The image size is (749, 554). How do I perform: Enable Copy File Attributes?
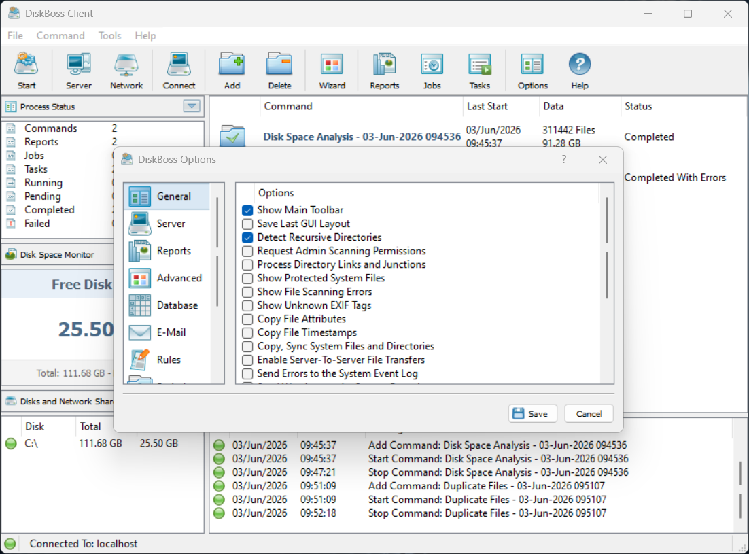[247, 319]
